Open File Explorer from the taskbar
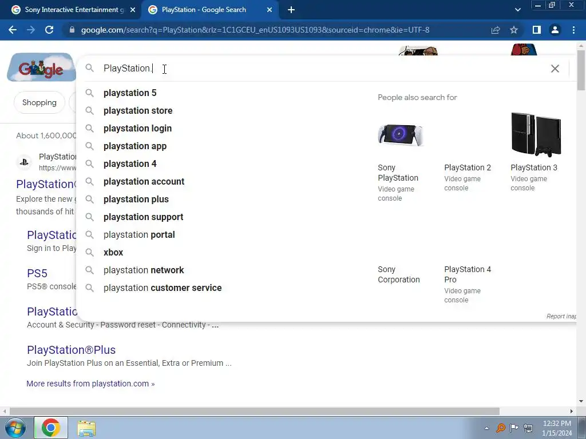This screenshot has width=586, height=439. [x=86, y=428]
